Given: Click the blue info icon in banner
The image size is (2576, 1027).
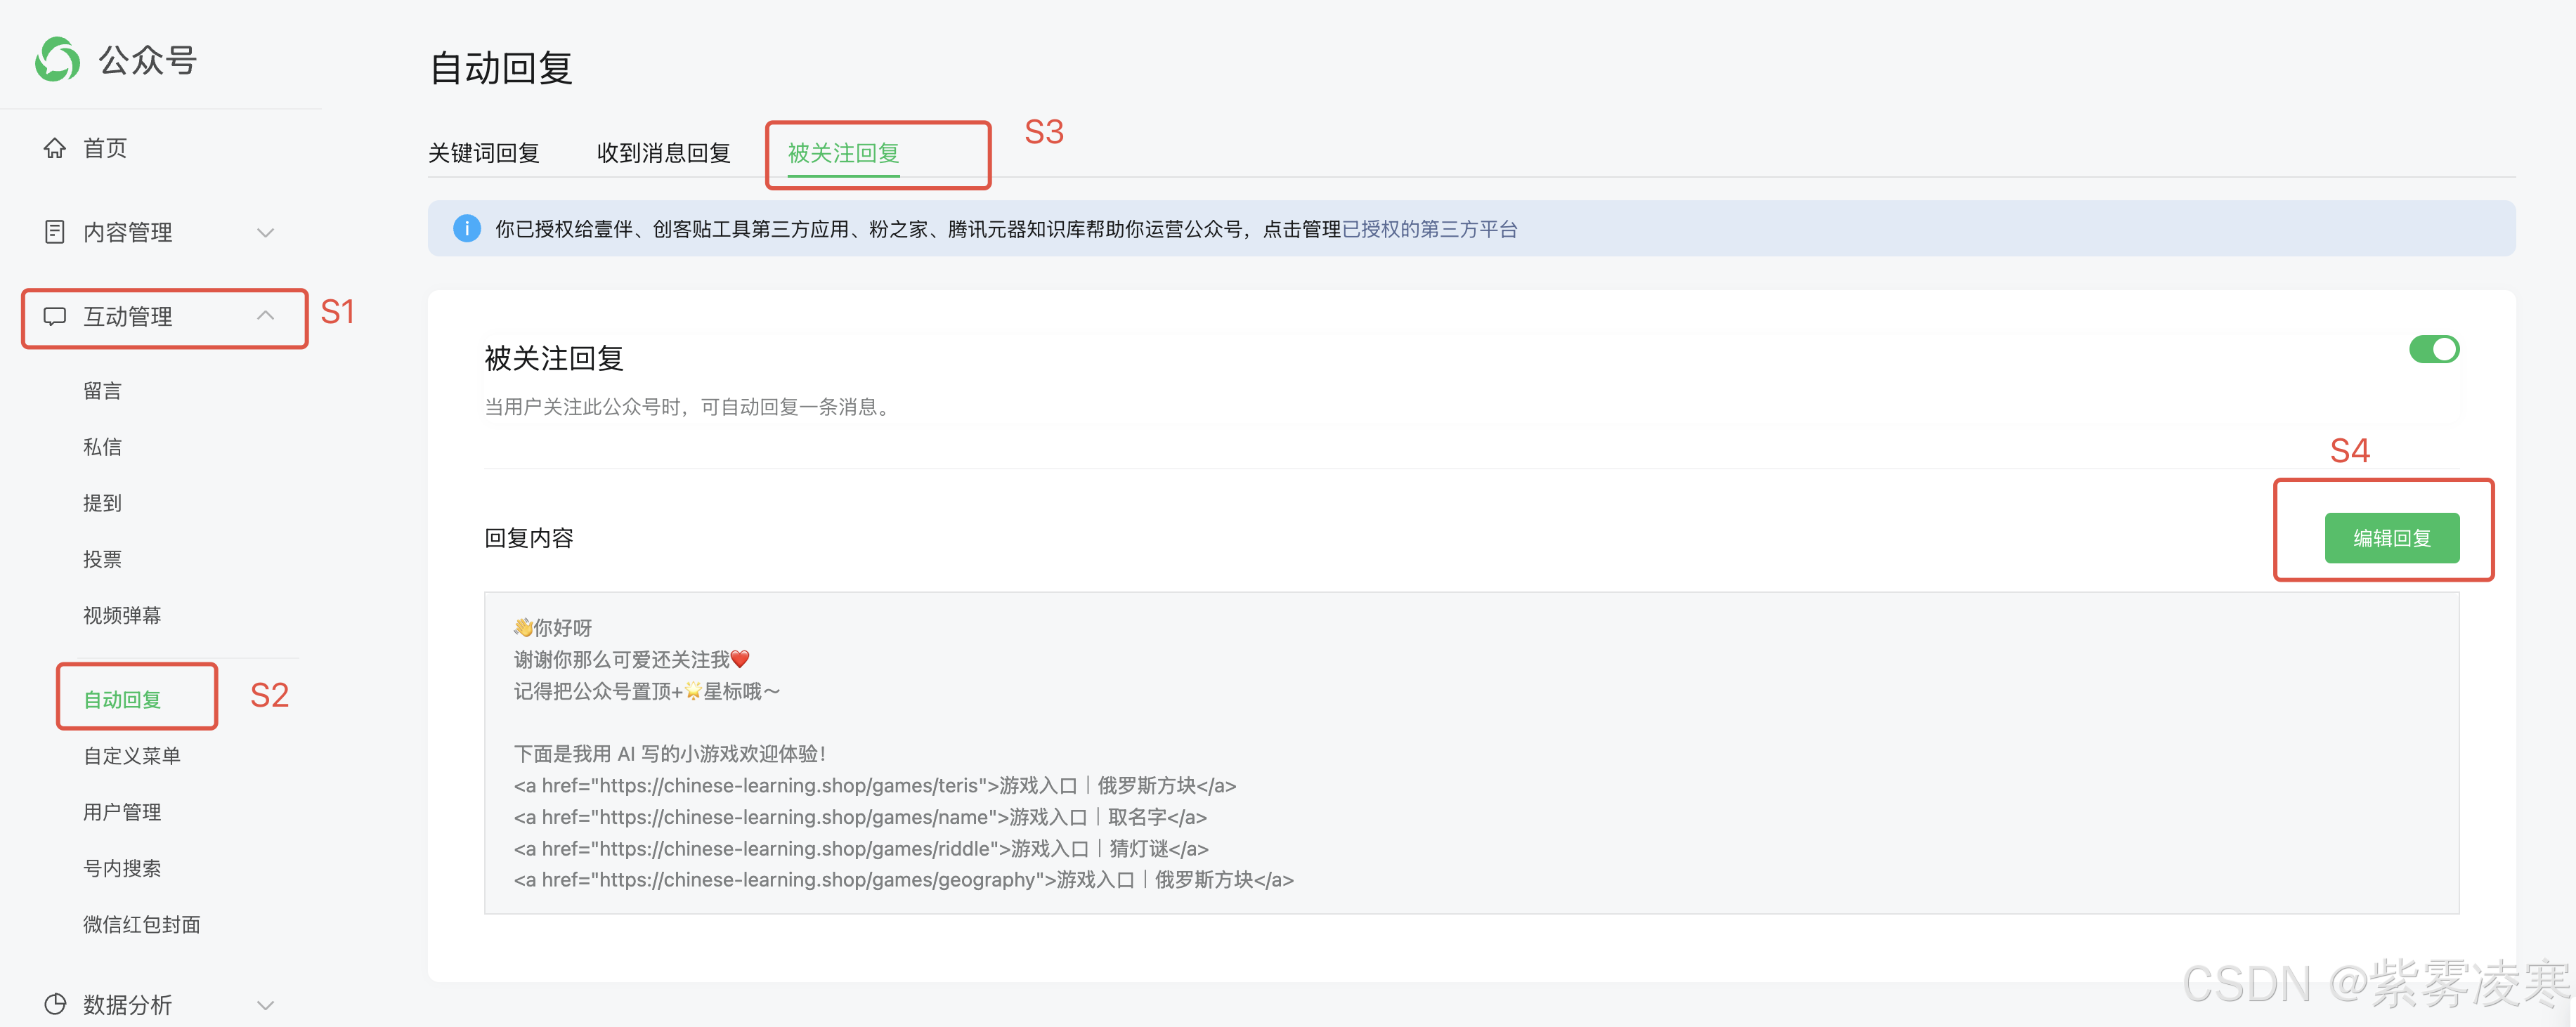Looking at the screenshot, I should click(x=467, y=229).
